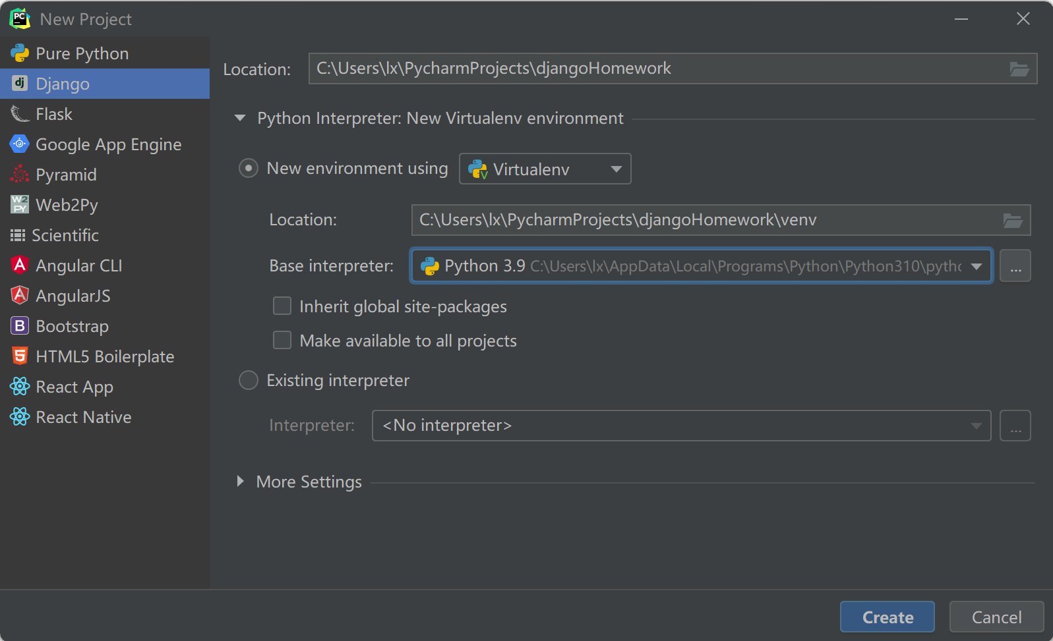This screenshot has height=641, width=1053.
Task: Click the Django label in list
Action: coord(63,84)
